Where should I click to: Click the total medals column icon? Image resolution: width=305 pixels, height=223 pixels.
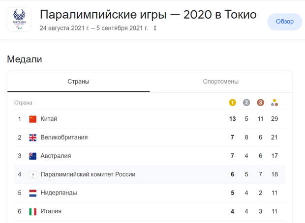click(274, 103)
